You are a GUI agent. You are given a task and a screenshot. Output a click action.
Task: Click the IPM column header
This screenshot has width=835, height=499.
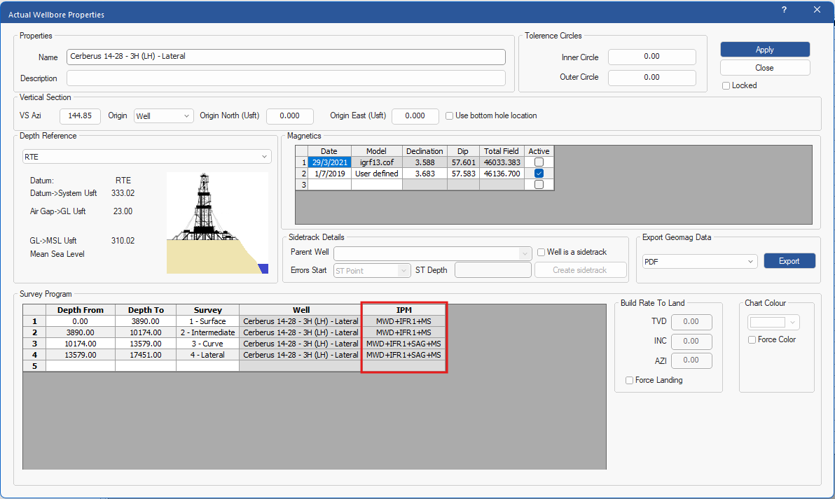pyautogui.click(x=404, y=310)
